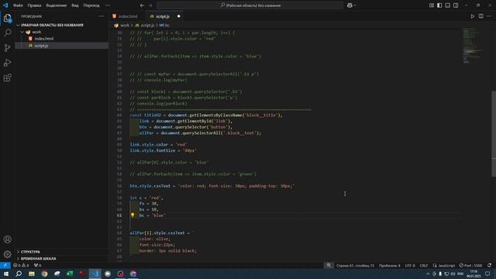Open the Extensions view
The image size is (496, 279).
[x=7, y=77]
